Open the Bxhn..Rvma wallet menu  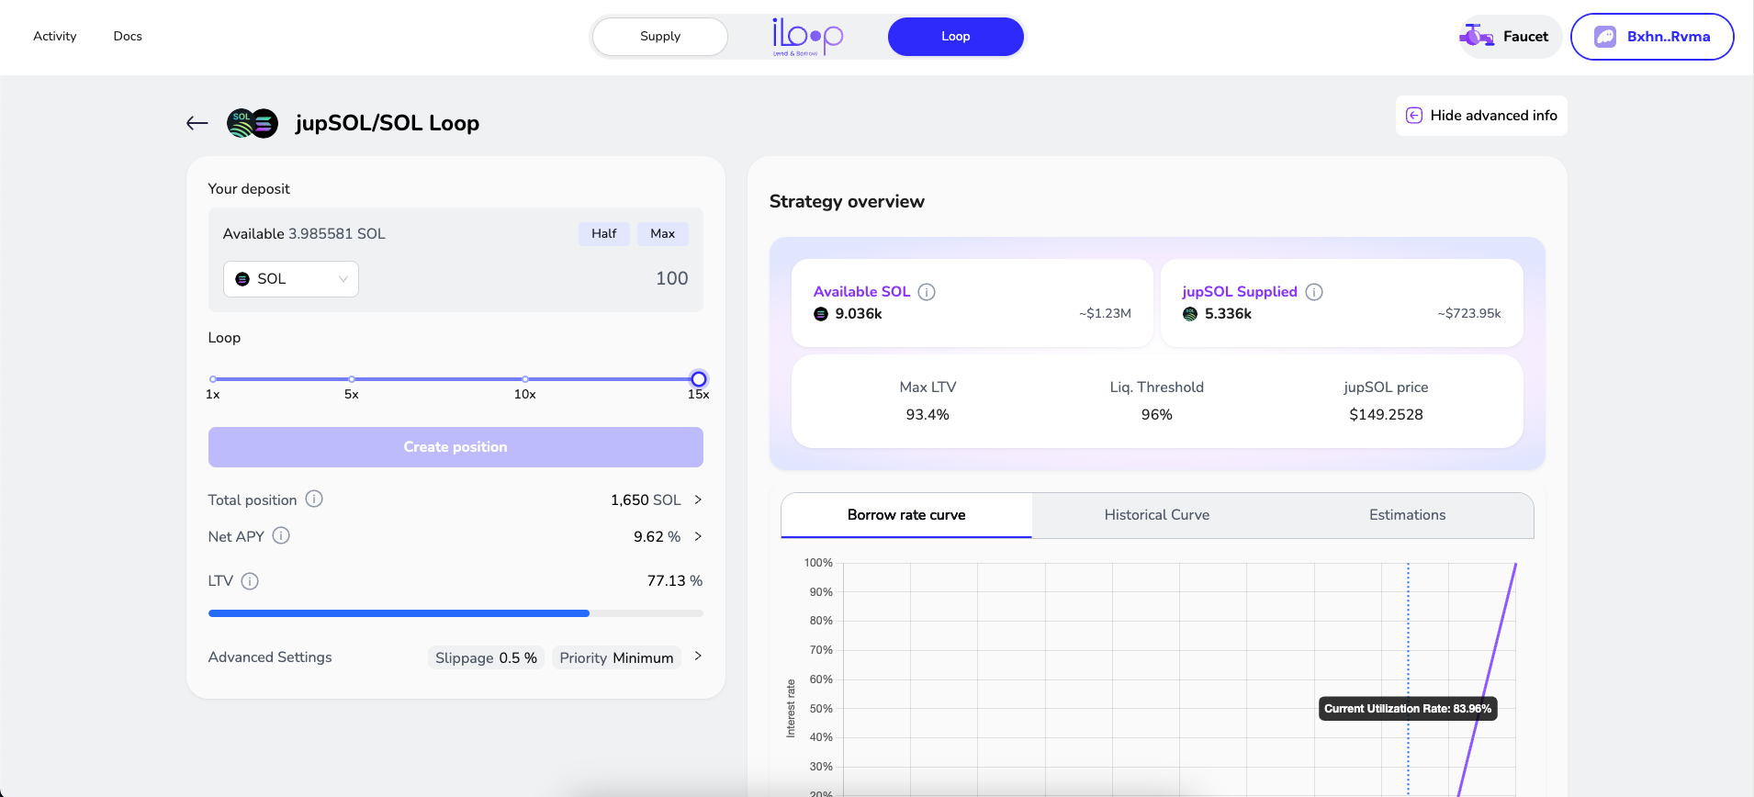pos(1652,37)
